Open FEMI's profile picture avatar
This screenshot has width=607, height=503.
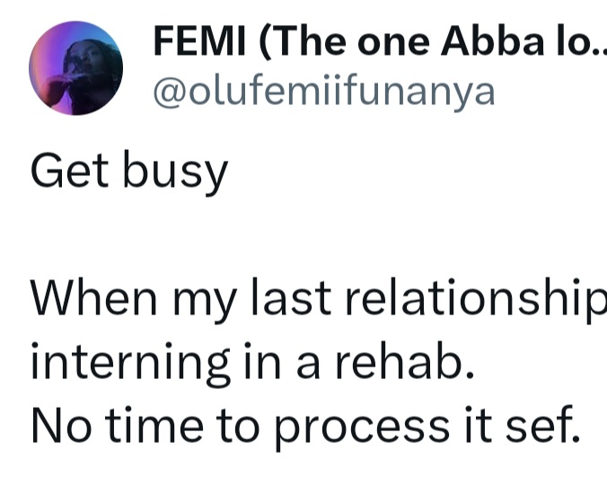75,66
